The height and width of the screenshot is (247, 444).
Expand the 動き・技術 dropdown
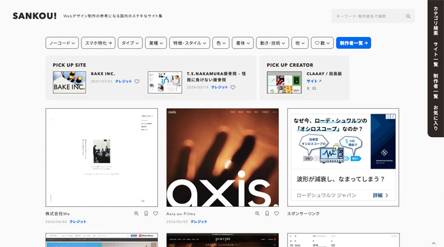[273, 43]
